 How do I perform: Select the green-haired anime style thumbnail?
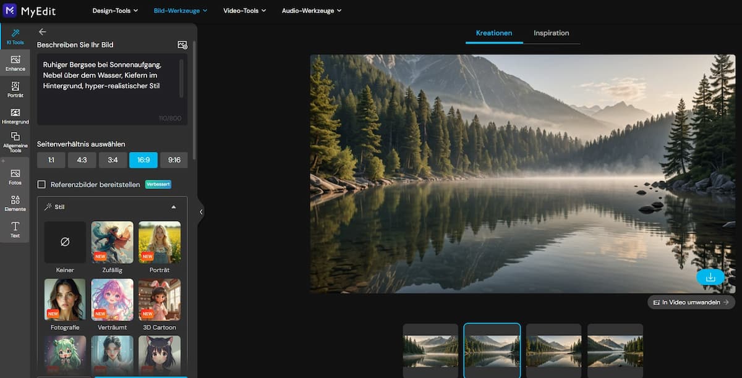click(x=65, y=355)
